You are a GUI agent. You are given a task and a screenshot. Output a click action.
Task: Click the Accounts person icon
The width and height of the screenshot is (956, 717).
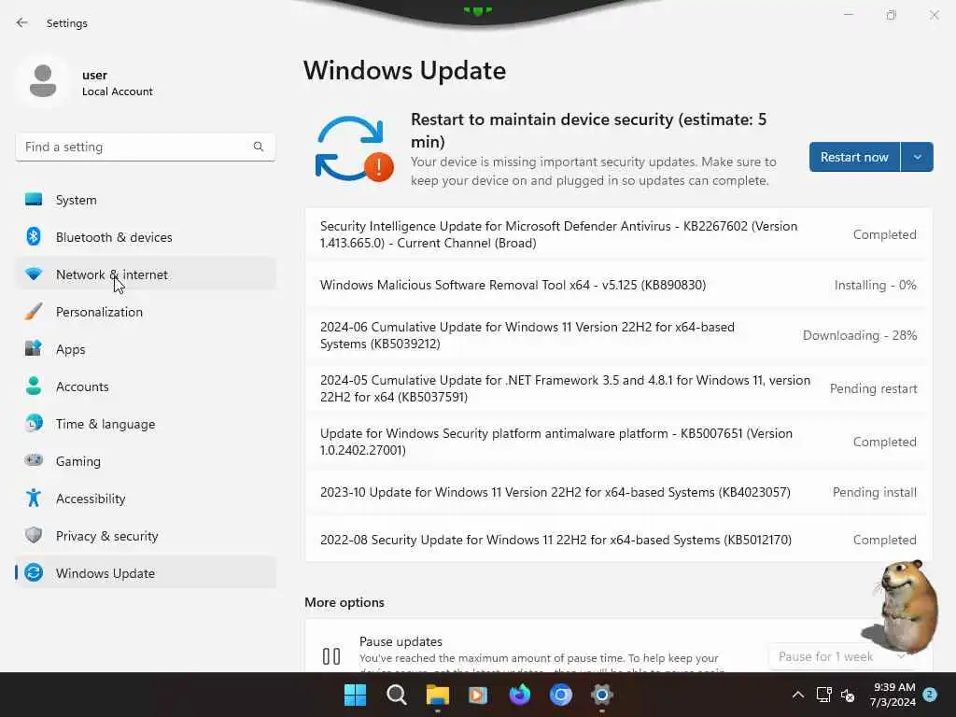pos(34,386)
